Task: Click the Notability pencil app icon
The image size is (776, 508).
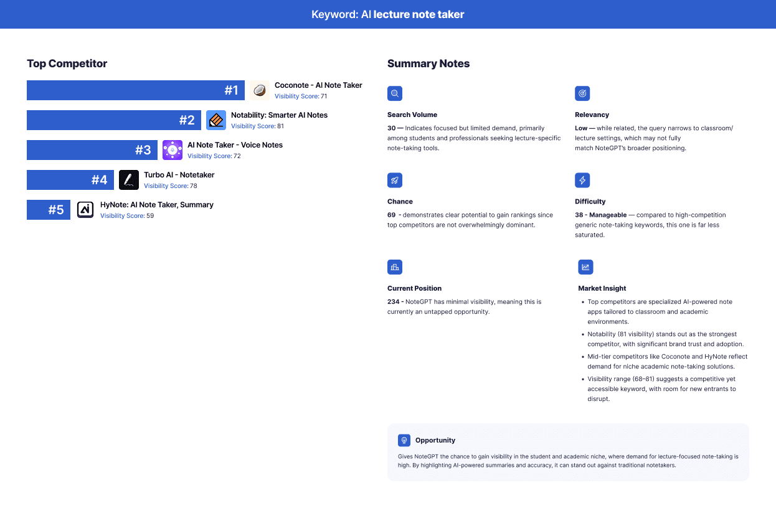Action: point(216,120)
